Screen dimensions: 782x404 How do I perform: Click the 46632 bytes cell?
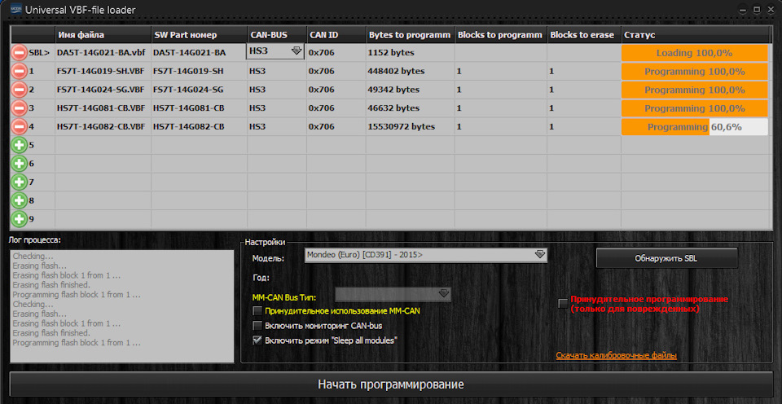410,108
